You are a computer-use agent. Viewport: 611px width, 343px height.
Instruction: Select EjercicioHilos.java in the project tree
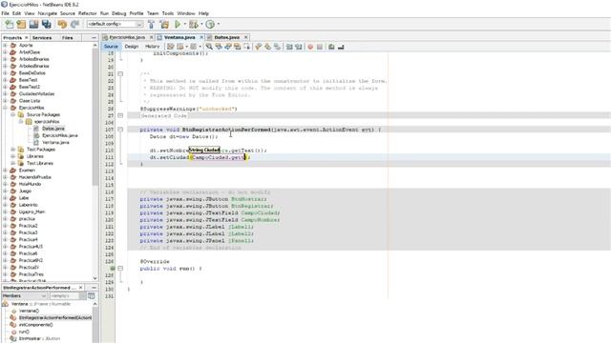click(60, 135)
